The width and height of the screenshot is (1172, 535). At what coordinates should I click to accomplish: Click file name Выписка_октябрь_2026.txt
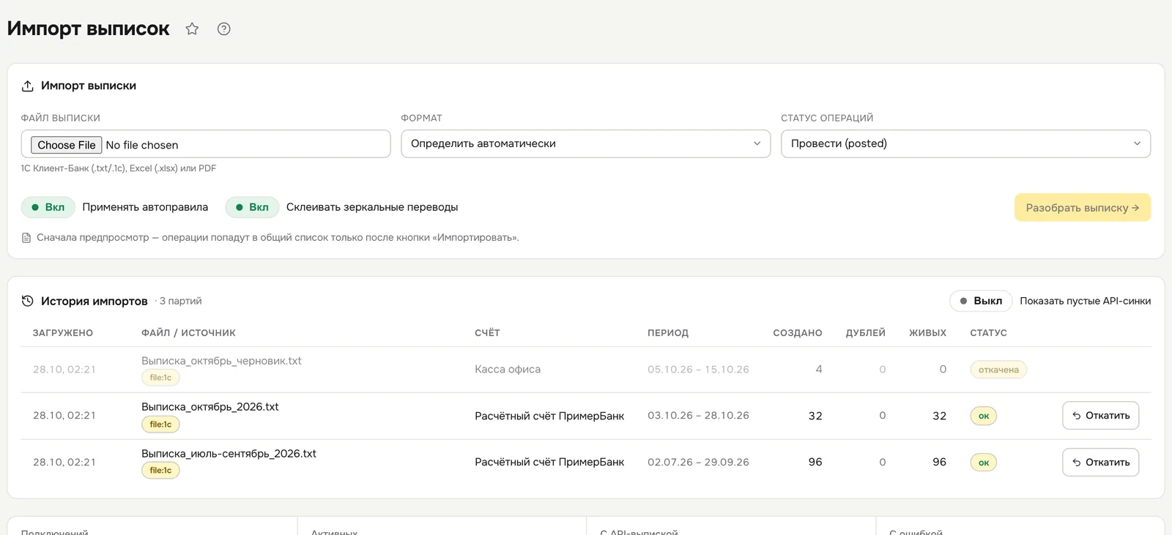pos(210,407)
